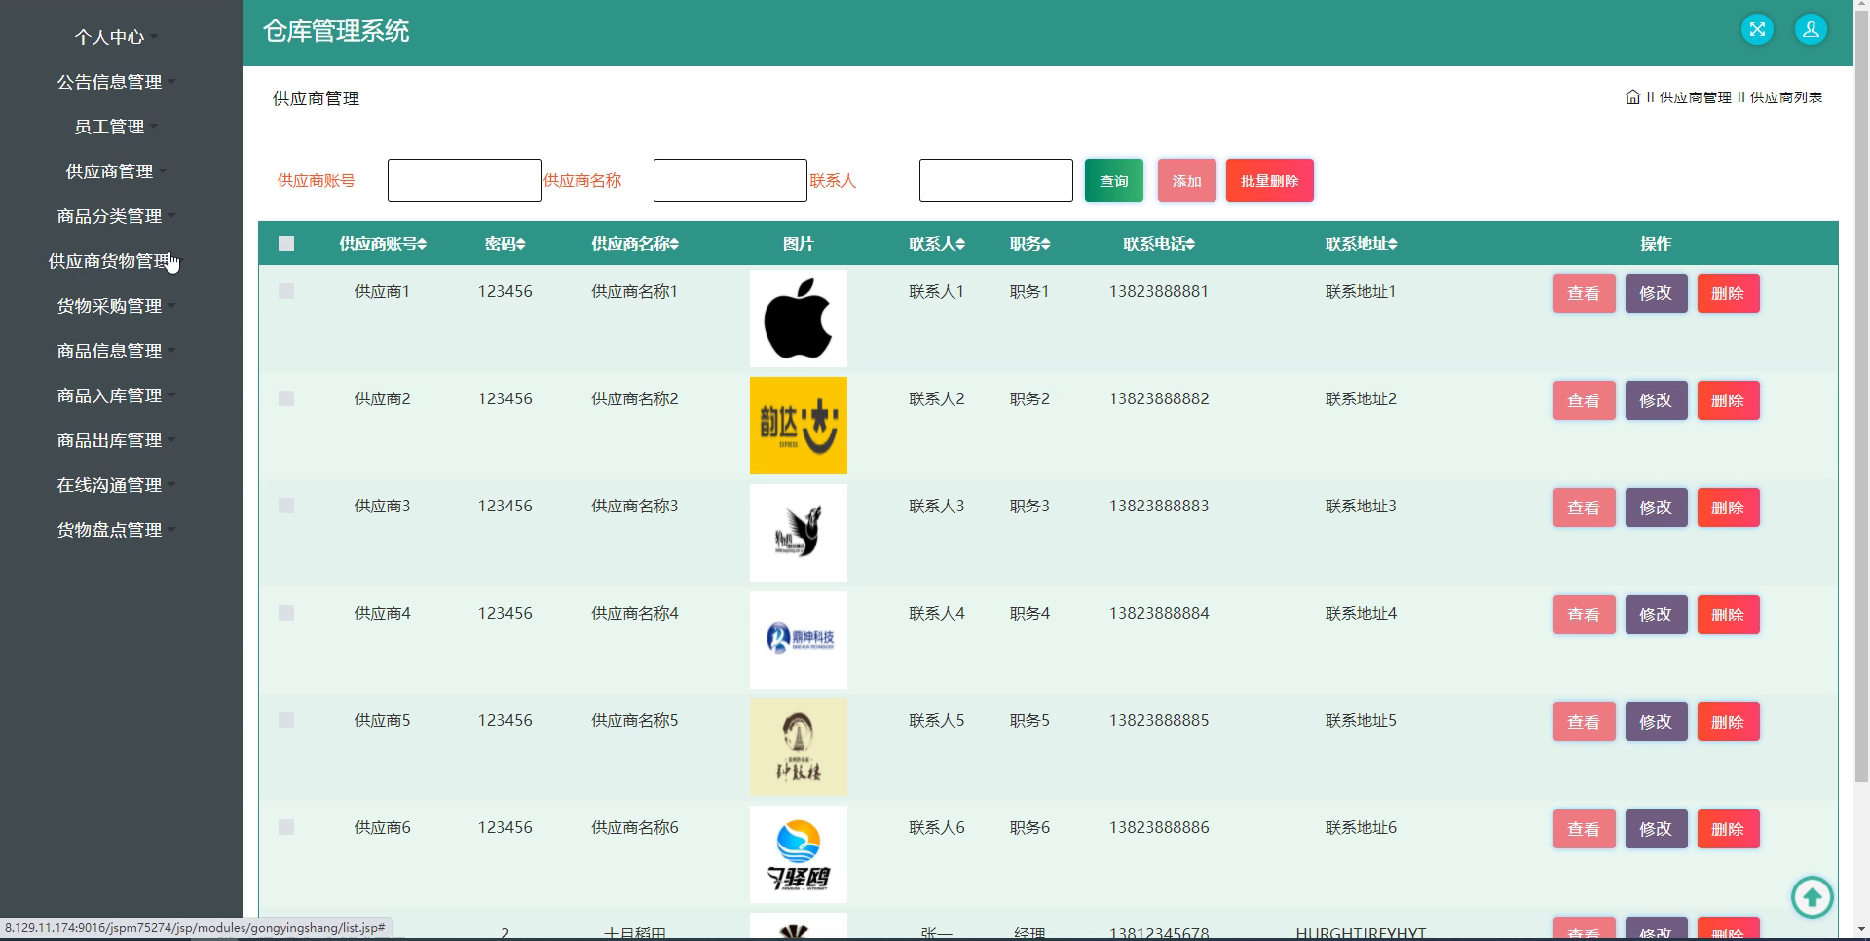
Task: Expand the 货物采购管理 sidebar menu
Action: (x=116, y=306)
